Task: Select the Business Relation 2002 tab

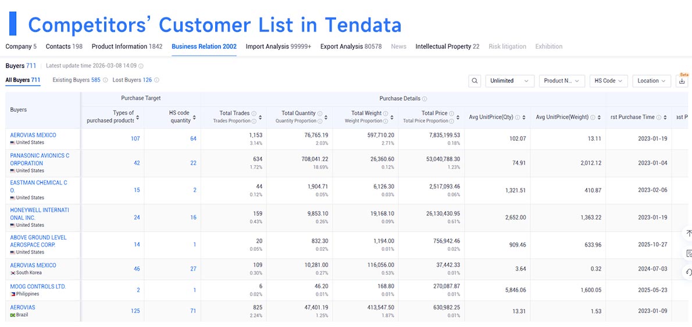Action: point(204,47)
